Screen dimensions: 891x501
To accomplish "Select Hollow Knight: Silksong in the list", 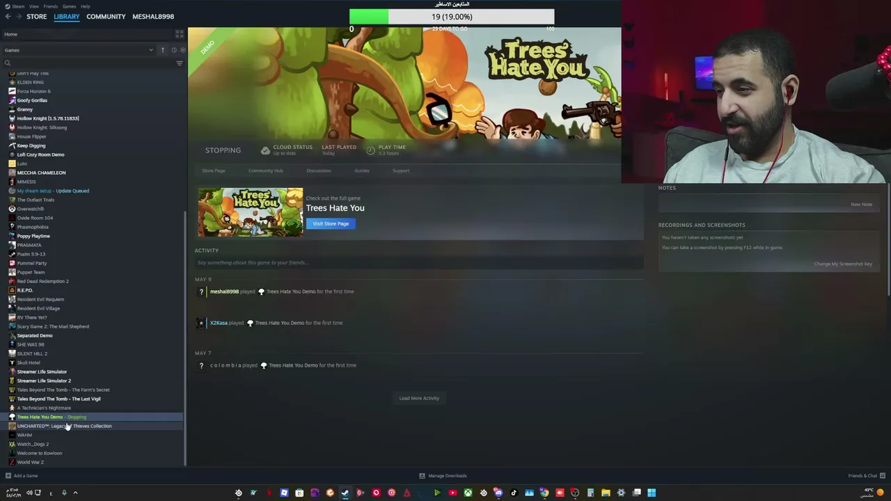I will 42,127.
